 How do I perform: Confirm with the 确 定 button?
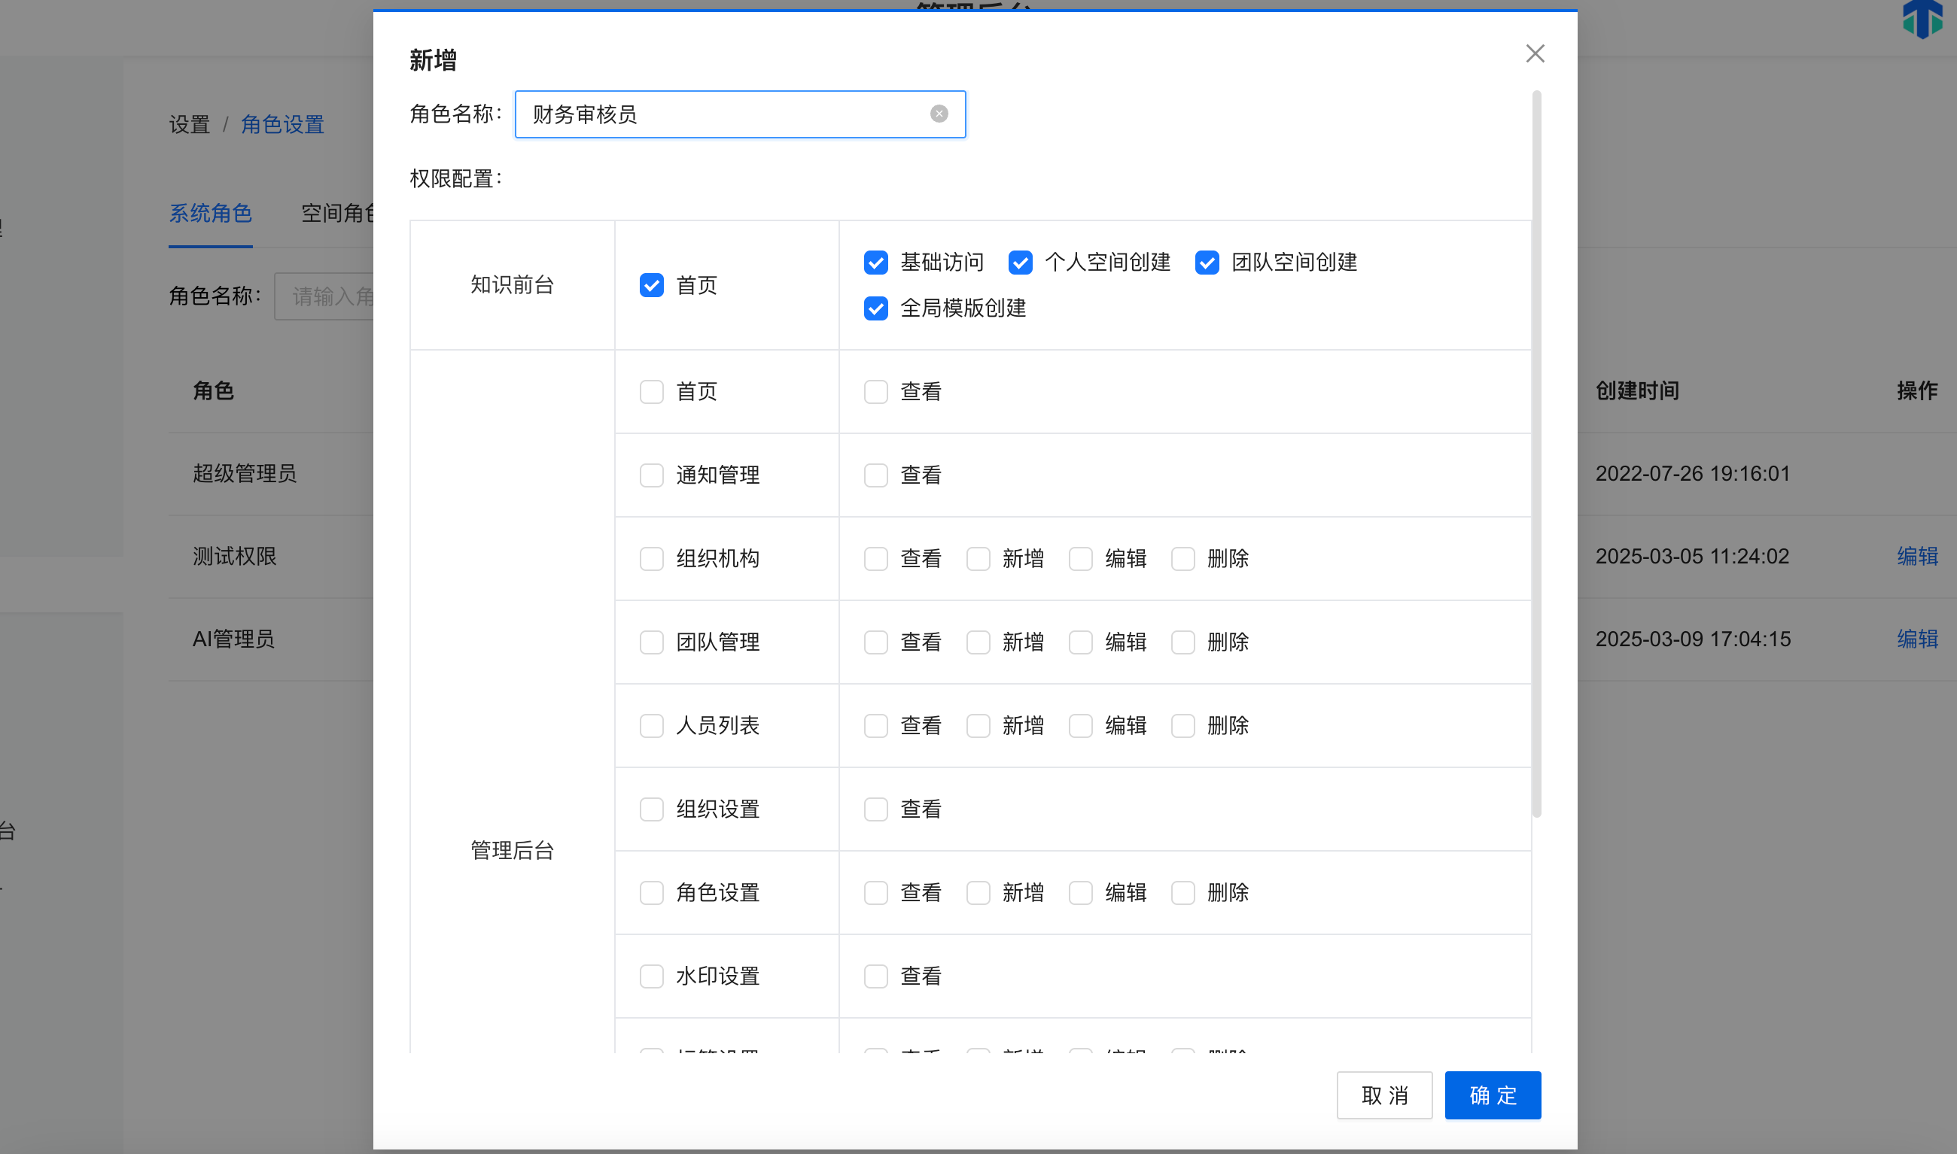coord(1492,1095)
